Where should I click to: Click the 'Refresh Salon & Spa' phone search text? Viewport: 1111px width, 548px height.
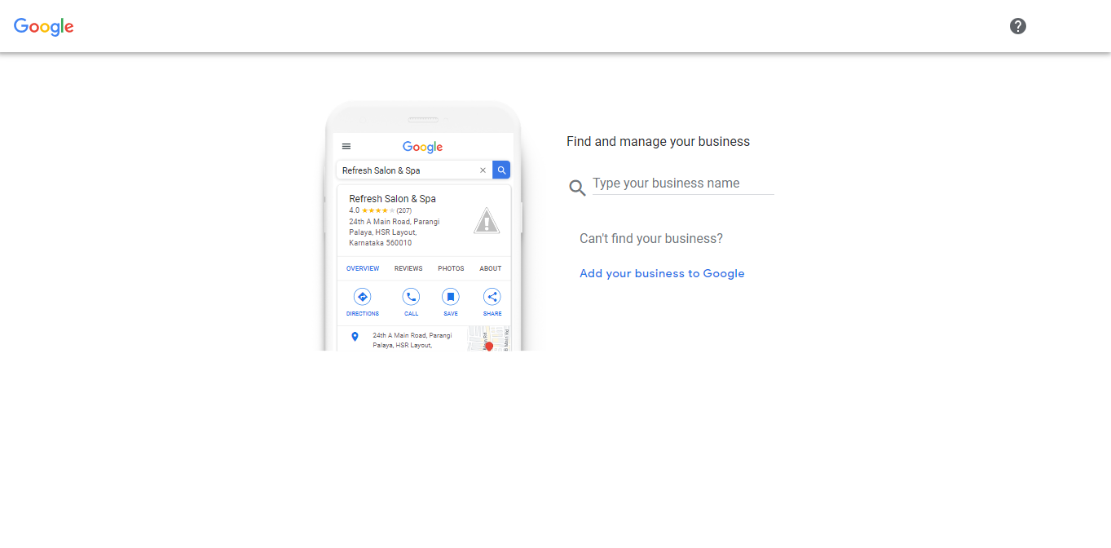pos(381,170)
